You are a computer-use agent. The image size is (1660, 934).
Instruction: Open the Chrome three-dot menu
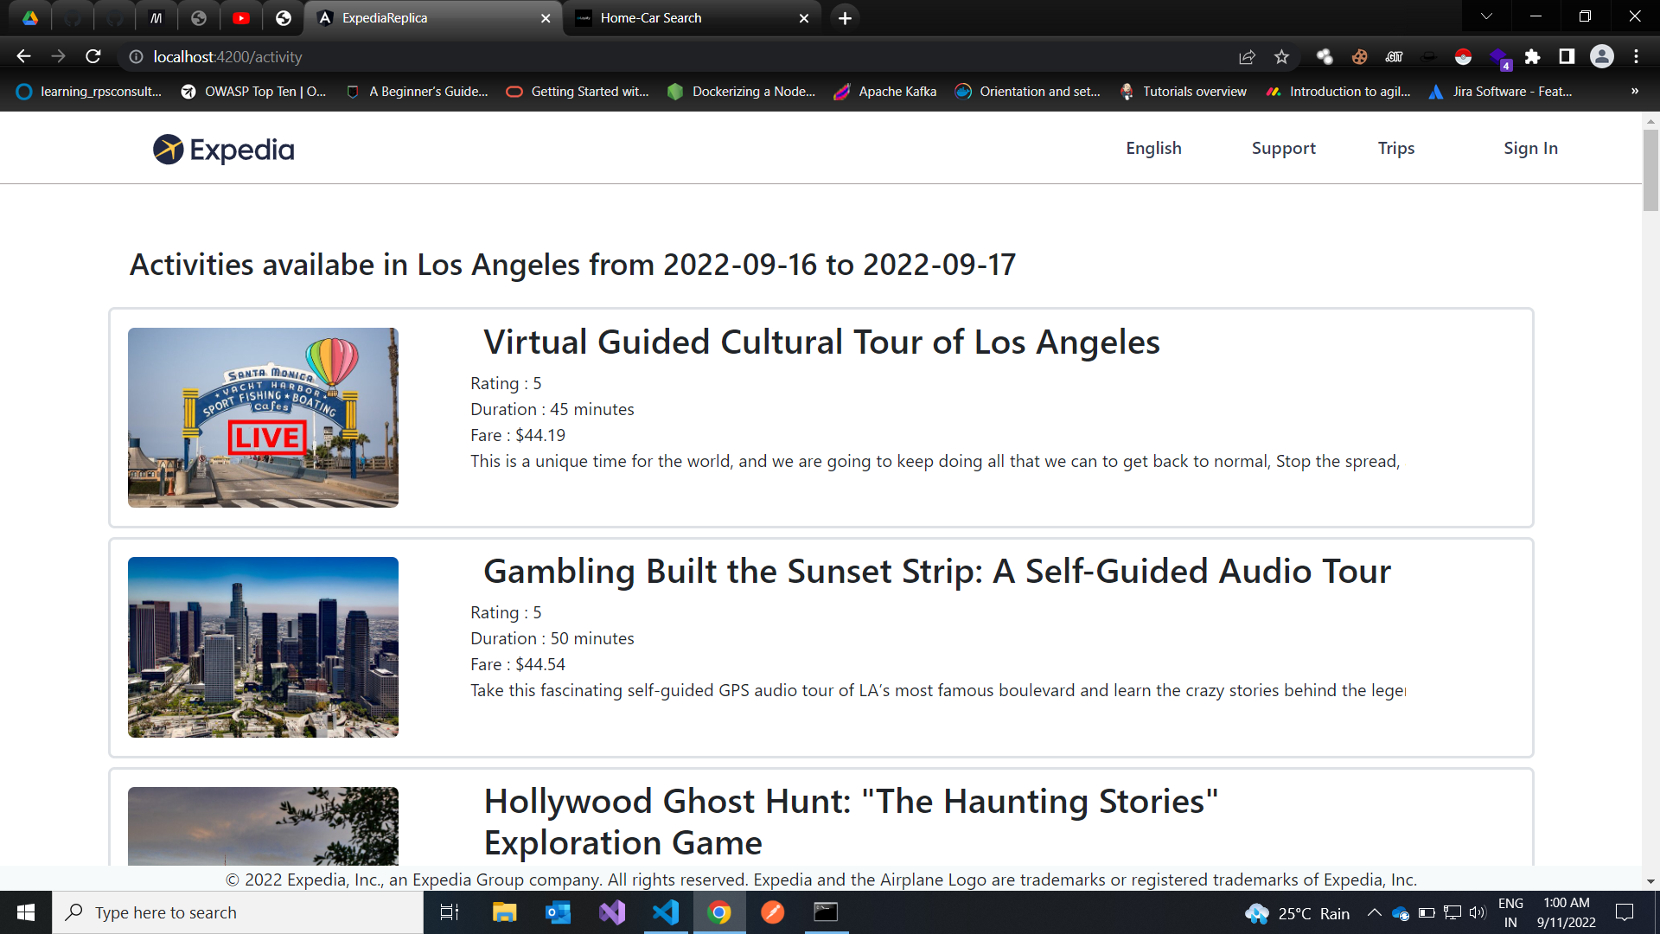[x=1636, y=57]
